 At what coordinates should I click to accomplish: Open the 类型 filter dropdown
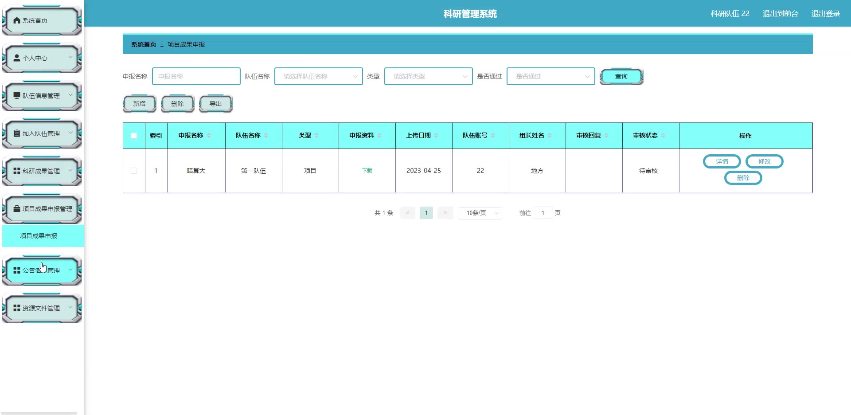pyautogui.click(x=429, y=76)
